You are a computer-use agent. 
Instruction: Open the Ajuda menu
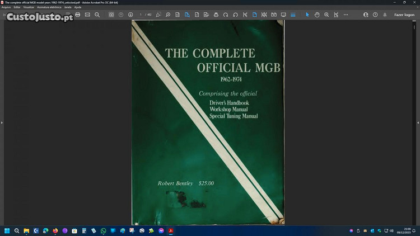pyautogui.click(x=78, y=7)
